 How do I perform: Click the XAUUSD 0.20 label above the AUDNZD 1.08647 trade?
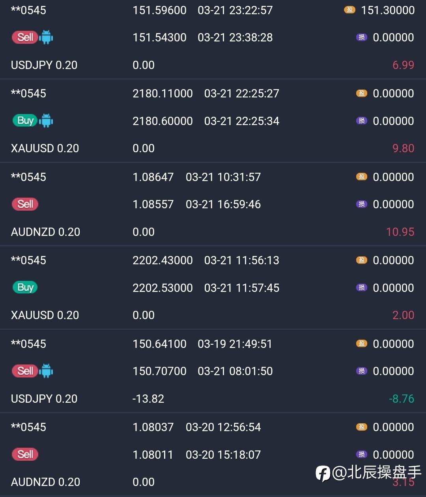tap(45, 148)
